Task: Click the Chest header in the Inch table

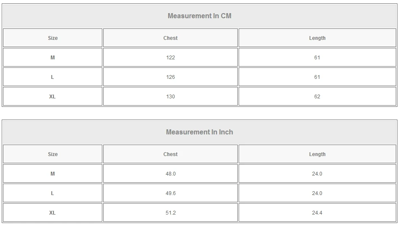Action: point(170,154)
